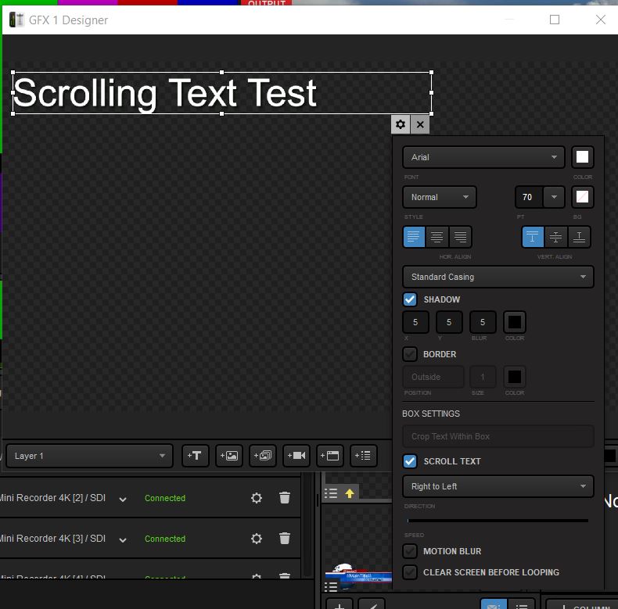Disable the Shadow checkbox
This screenshot has width=618, height=609.
pyautogui.click(x=410, y=299)
